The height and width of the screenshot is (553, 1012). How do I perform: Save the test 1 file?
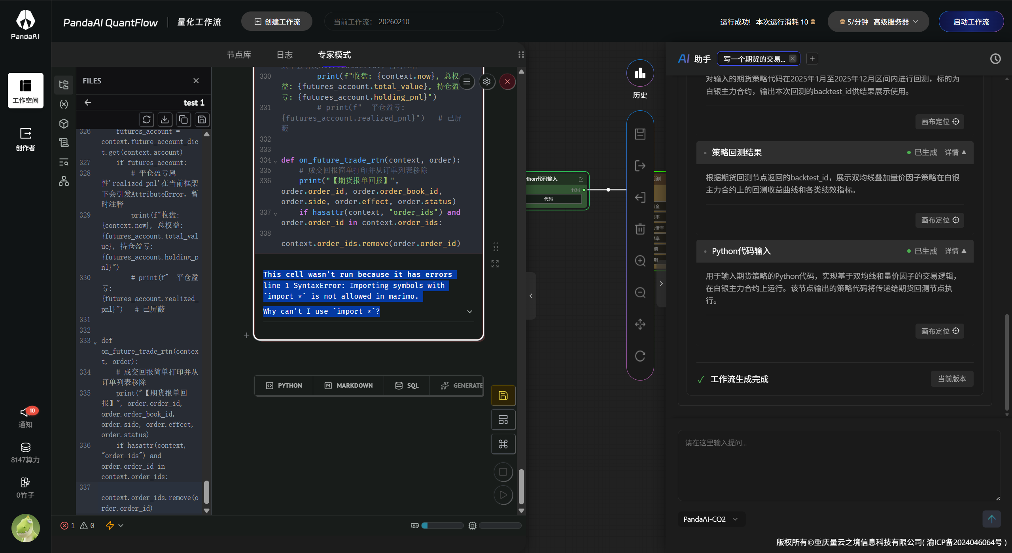[x=202, y=119]
